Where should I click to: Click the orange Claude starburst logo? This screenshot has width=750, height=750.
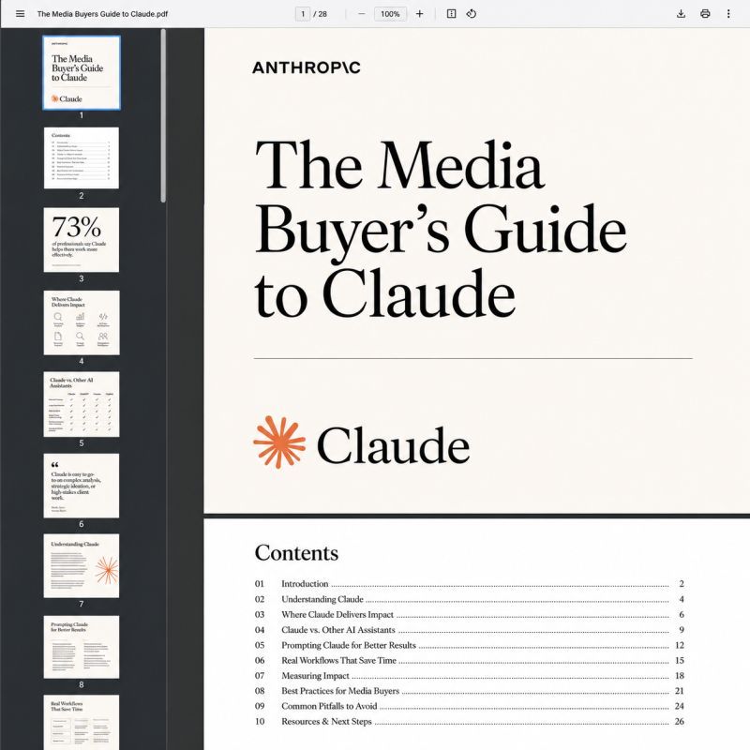pyautogui.click(x=279, y=442)
